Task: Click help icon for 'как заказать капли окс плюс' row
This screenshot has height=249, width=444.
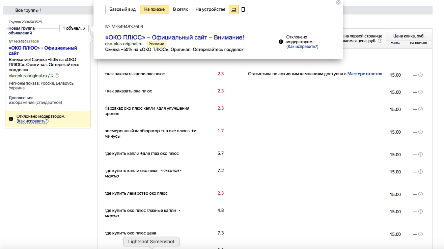Action: coord(420,75)
